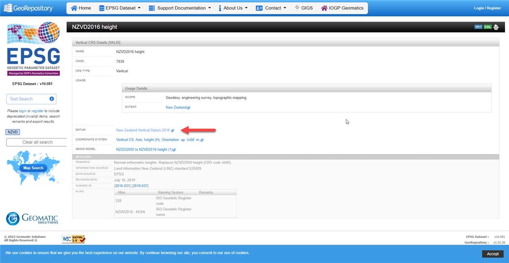Expand the Support Documentation menu

(x=179, y=8)
